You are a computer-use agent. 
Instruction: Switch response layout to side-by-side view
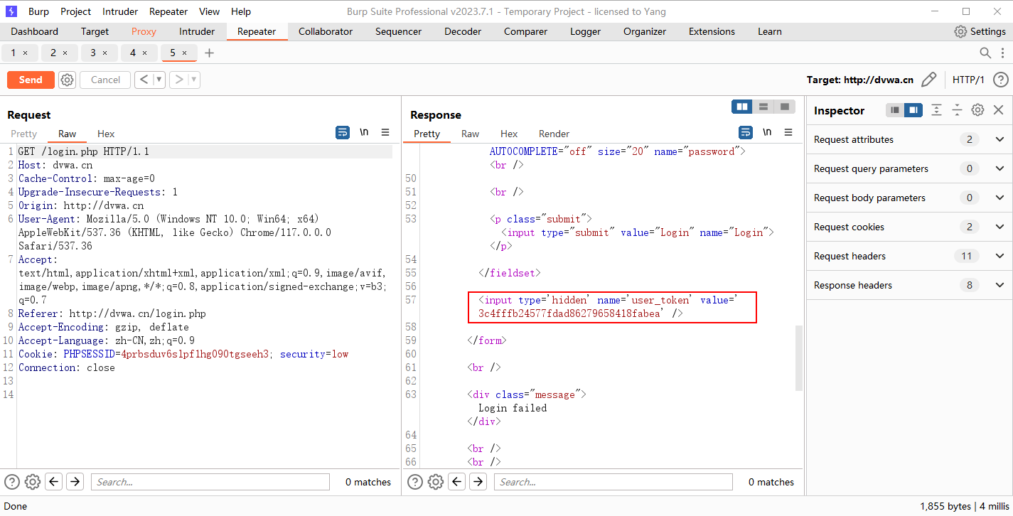742,107
